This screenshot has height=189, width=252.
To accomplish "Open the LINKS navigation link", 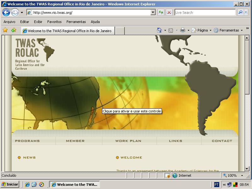I will click(x=175, y=141).
